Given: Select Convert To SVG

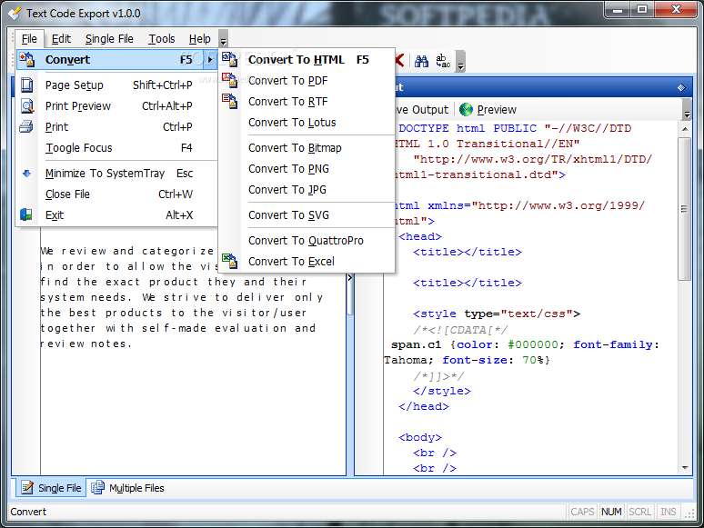Looking at the screenshot, I should pos(307,214).
